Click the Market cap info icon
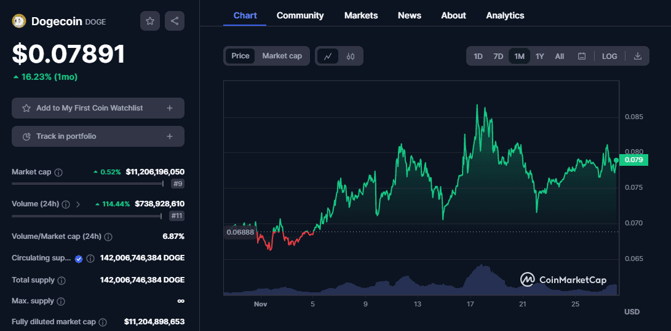This screenshot has width=671, height=331. [x=58, y=173]
